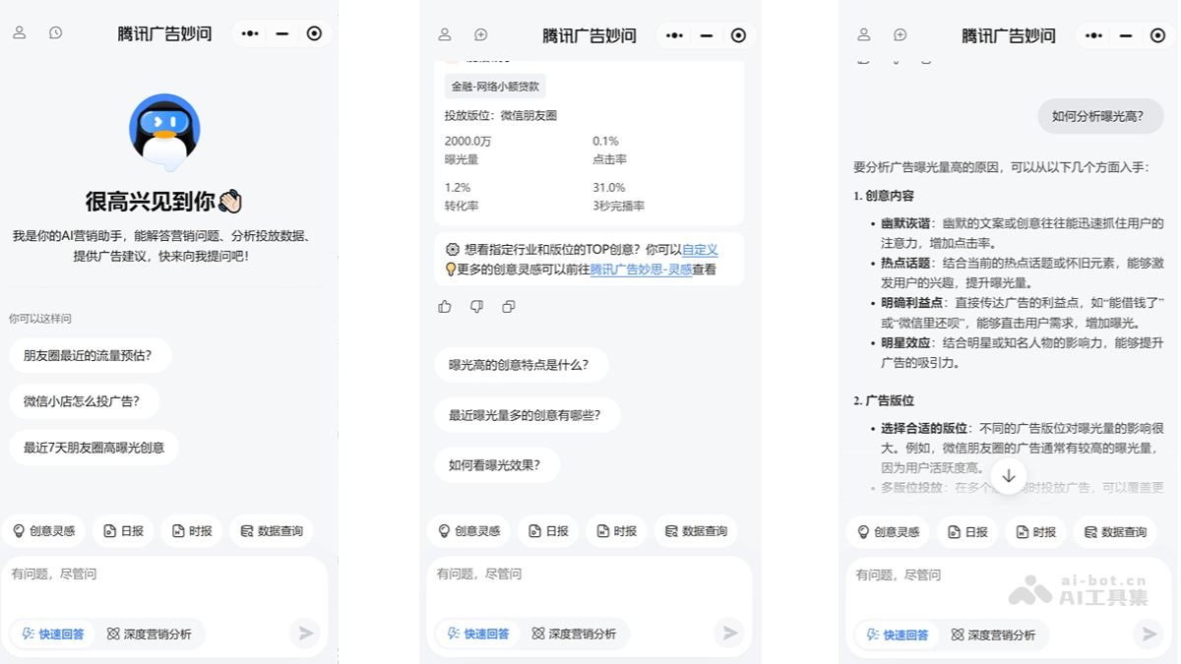This screenshot has height=664, width=1181.
Task: Select the 朋友圈最近的流量预估 suggestion chip
Action: pyautogui.click(x=90, y=355)
